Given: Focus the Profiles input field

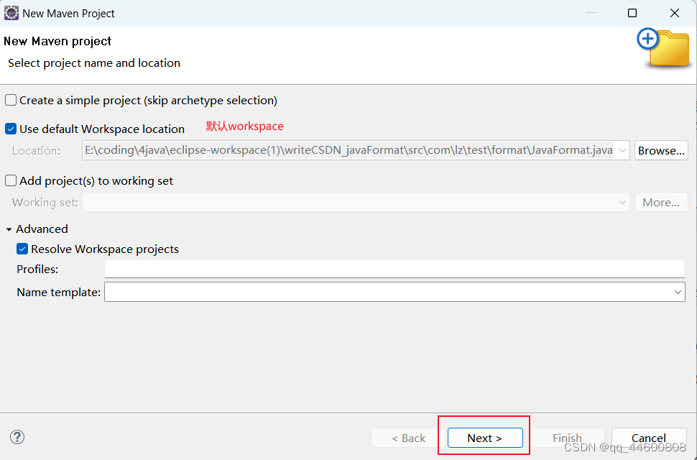Looking at the screenshot, I should coord(394,270).
